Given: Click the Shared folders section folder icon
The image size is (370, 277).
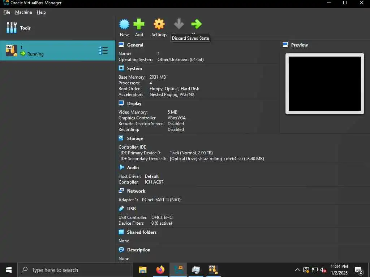Looking at the screenshot, I should [121, 232].
